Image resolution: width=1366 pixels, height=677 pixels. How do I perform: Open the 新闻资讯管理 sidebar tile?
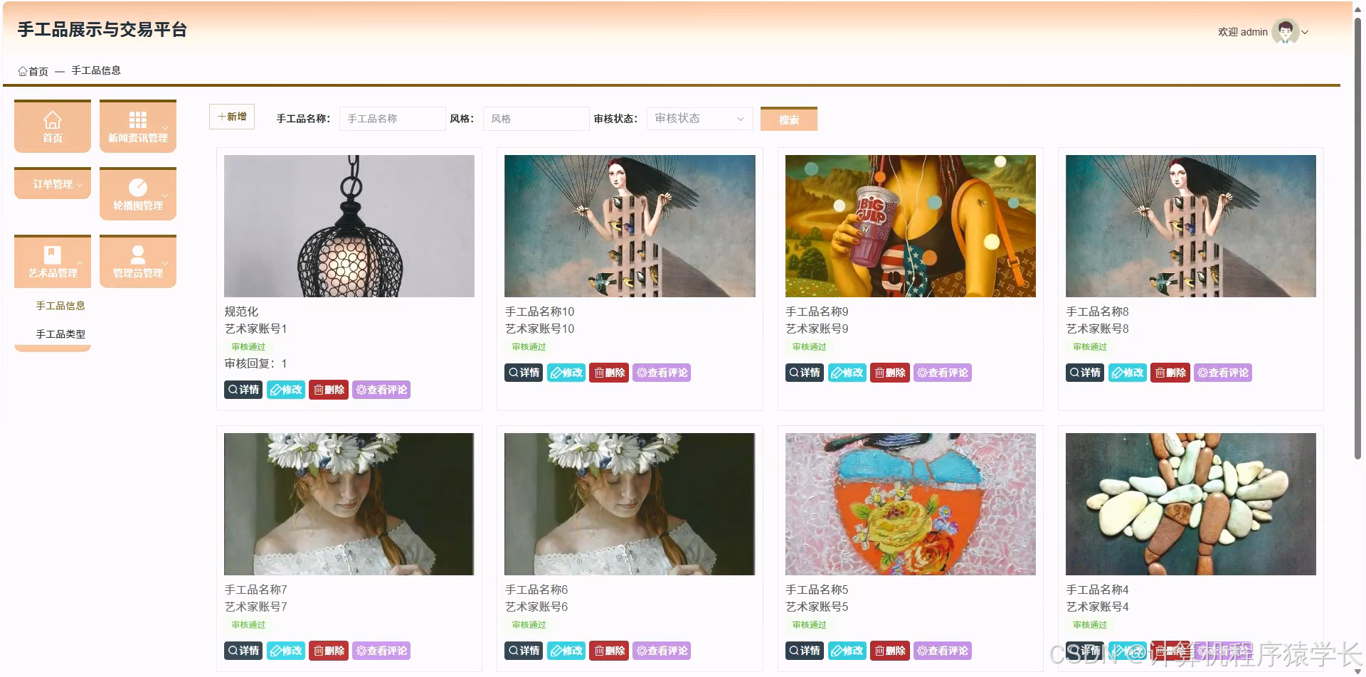pyautogui.click(x=138, y=127)
